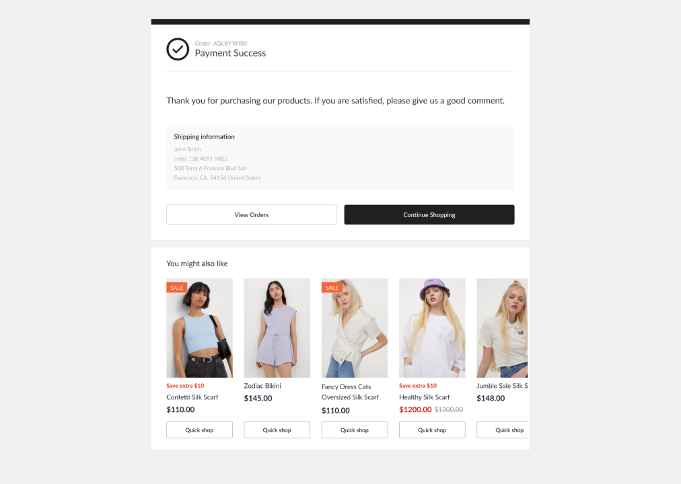681x484 pixels.
Task: Click Continue Shopping button
Action: (429, 214)
